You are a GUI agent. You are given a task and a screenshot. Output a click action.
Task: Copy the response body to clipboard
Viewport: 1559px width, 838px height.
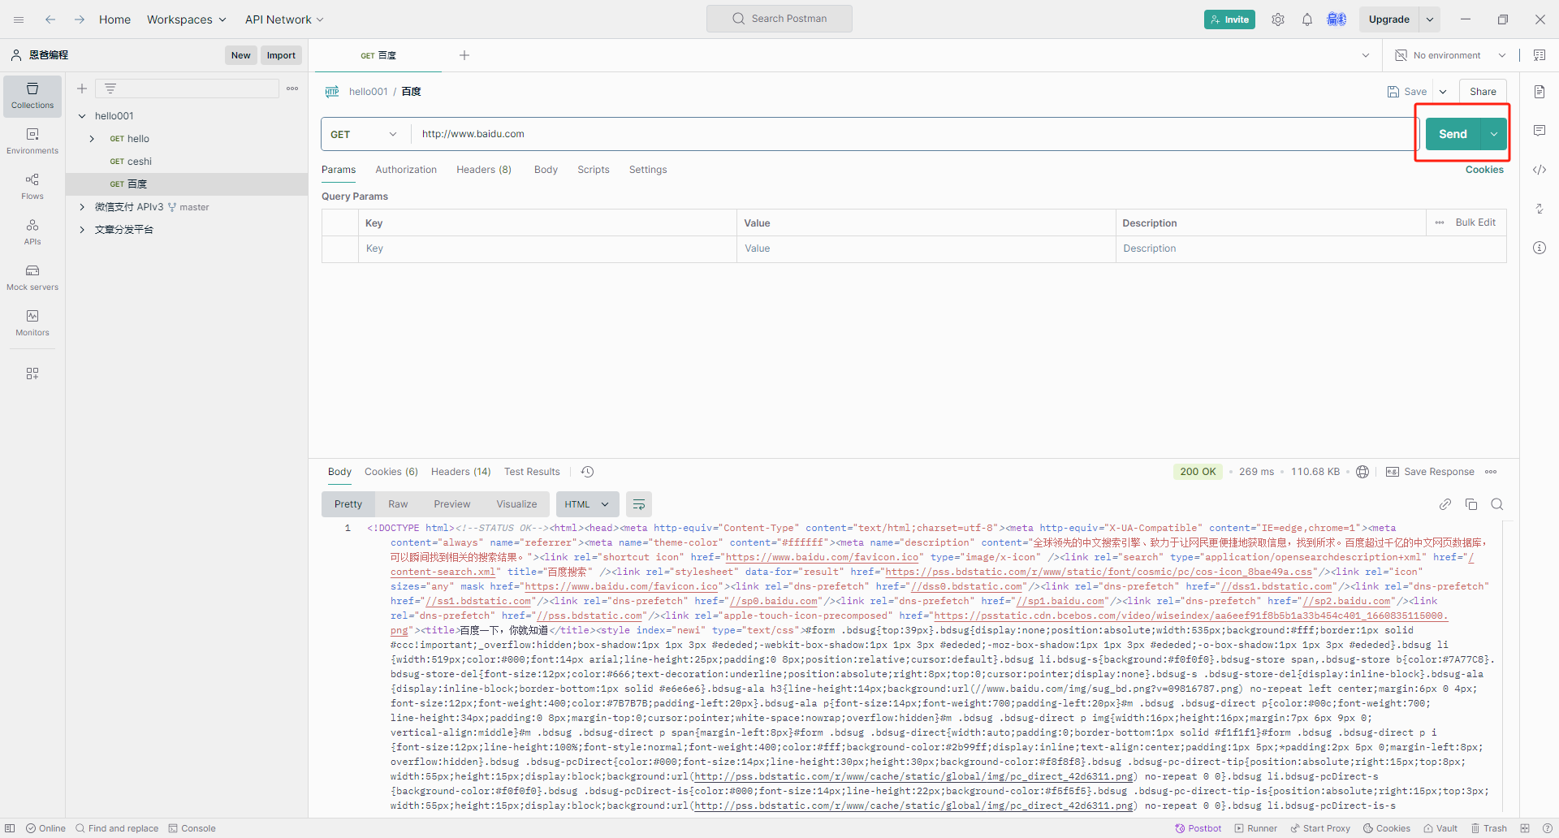tap(1471, 504)
